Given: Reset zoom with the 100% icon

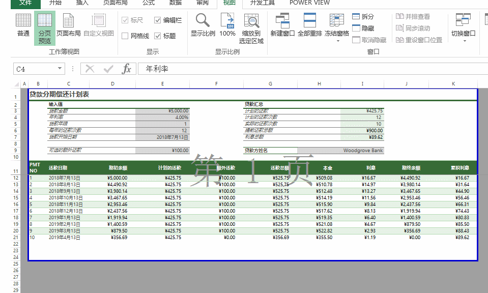Looking at the screenshot, I should 227,25.
